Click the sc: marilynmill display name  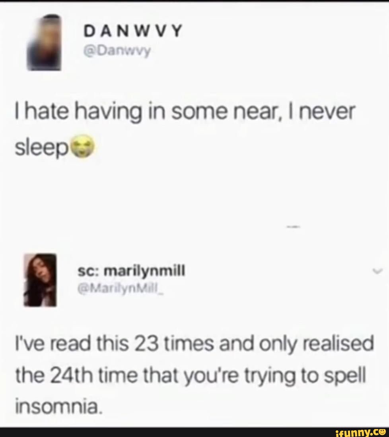(x=131, y=271)
